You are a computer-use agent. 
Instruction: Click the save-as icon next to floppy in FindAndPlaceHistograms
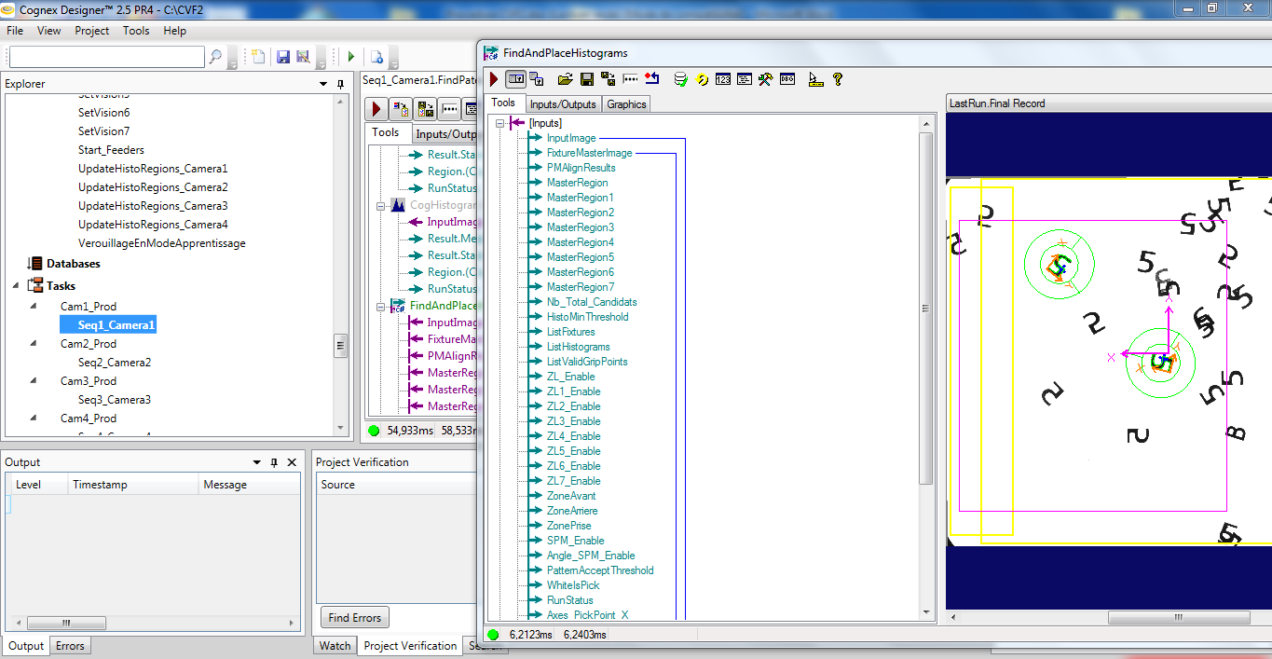pyautogui.click(x=609, y=79)
